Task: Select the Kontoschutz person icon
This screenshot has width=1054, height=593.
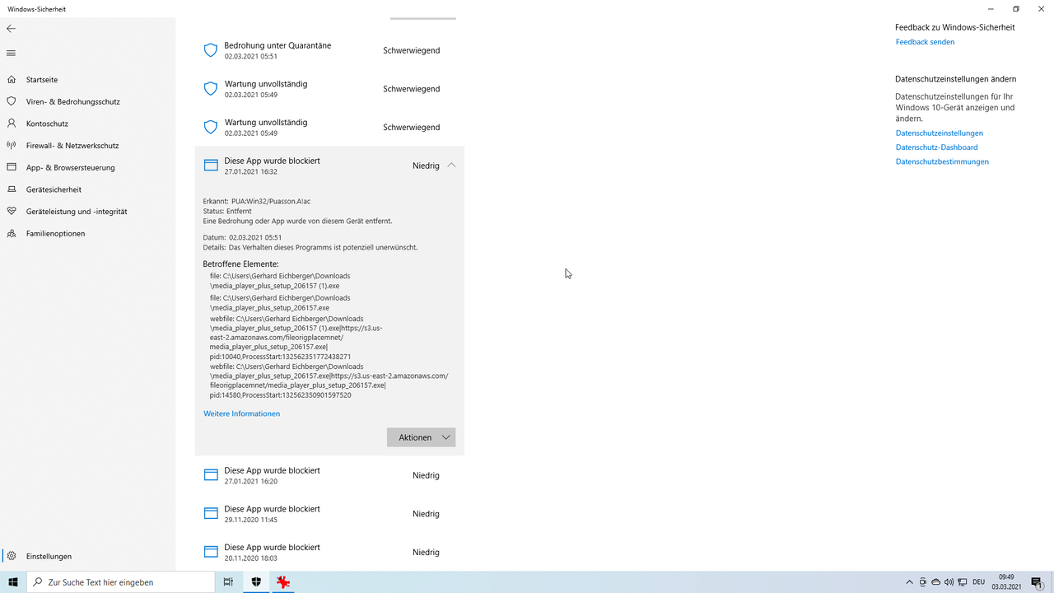Action: pos(12,124)
